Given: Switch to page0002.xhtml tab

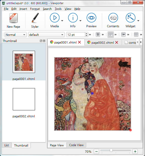Looking at the screenshot, I should pyautogui.click(x=103, y=43).
